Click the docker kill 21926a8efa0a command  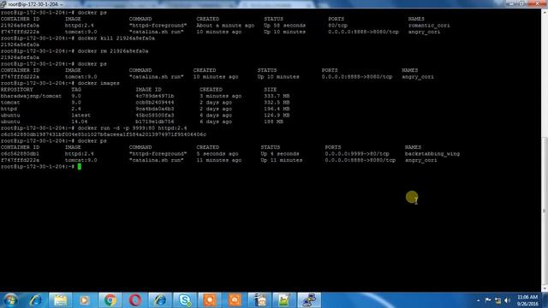click(116, 38)
